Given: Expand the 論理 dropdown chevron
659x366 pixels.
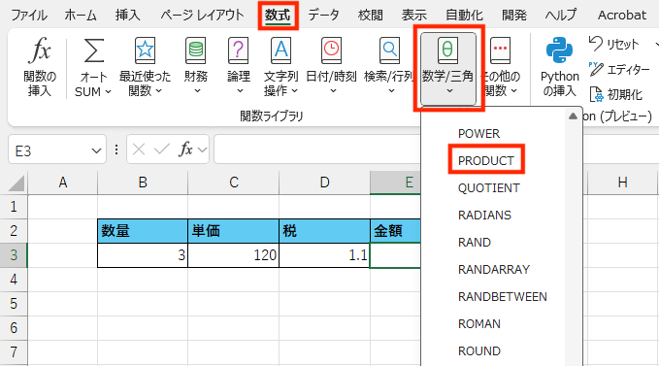Looking at the screenshot, I should click(240, 90).
